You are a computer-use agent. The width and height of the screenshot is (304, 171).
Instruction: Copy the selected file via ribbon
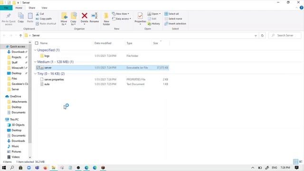(x=21, y=18)
